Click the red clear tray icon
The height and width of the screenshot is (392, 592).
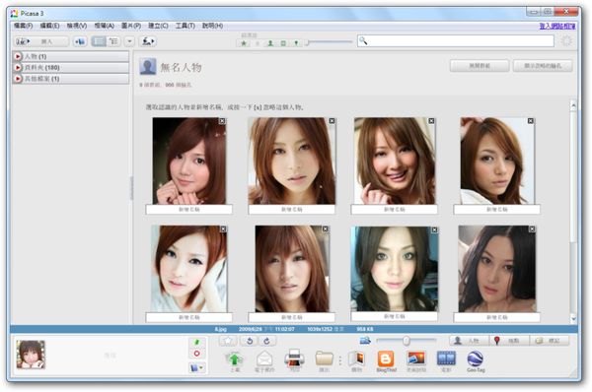tap(196, 354)
